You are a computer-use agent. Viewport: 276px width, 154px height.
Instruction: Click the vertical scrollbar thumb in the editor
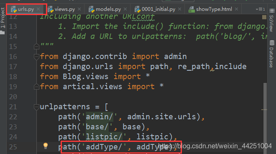coord(265,118)
